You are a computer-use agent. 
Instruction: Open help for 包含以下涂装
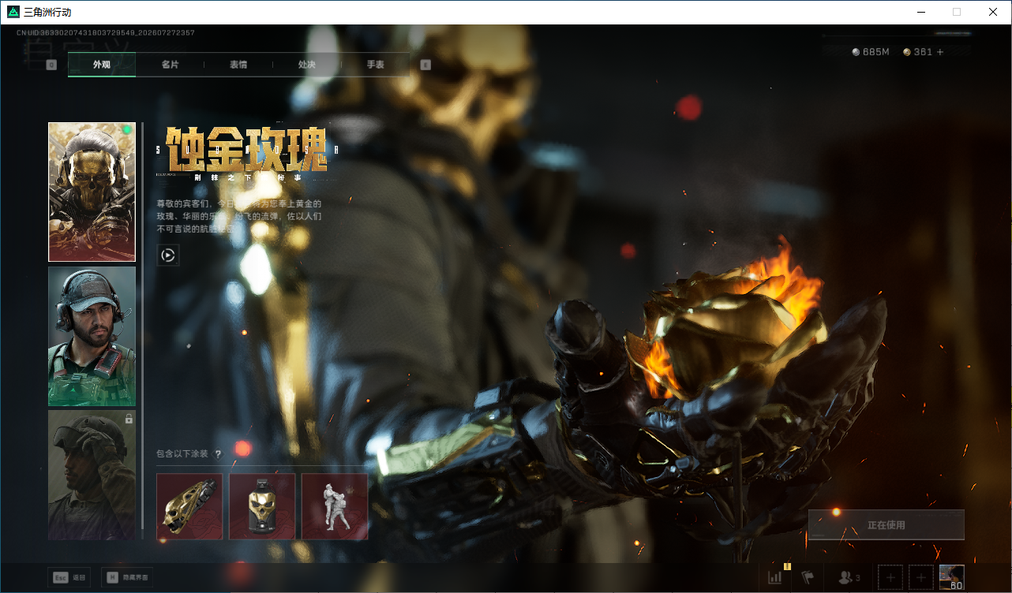(219, 454)
